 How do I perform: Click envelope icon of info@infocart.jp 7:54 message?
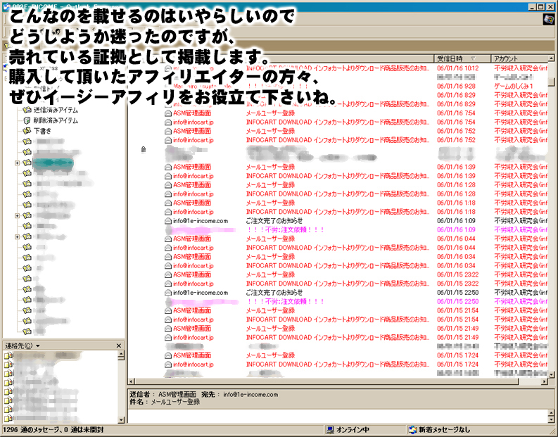(168, 122)
